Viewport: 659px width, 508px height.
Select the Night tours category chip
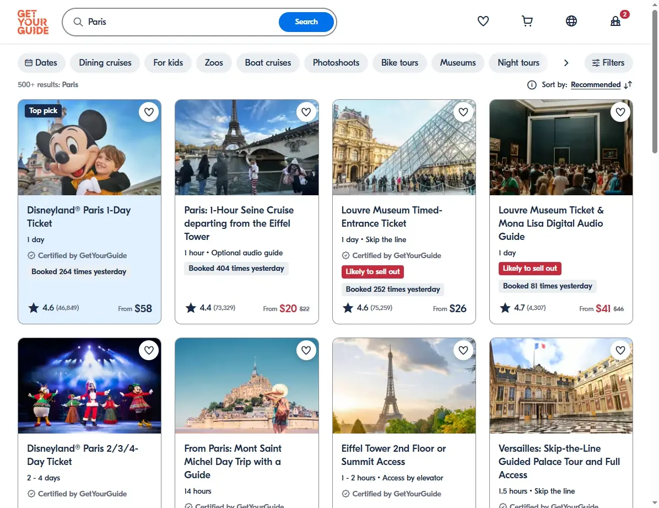click(x=518, y=63)
